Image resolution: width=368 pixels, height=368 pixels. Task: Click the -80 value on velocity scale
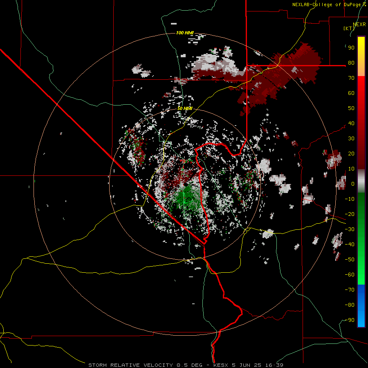pos(350,305)
